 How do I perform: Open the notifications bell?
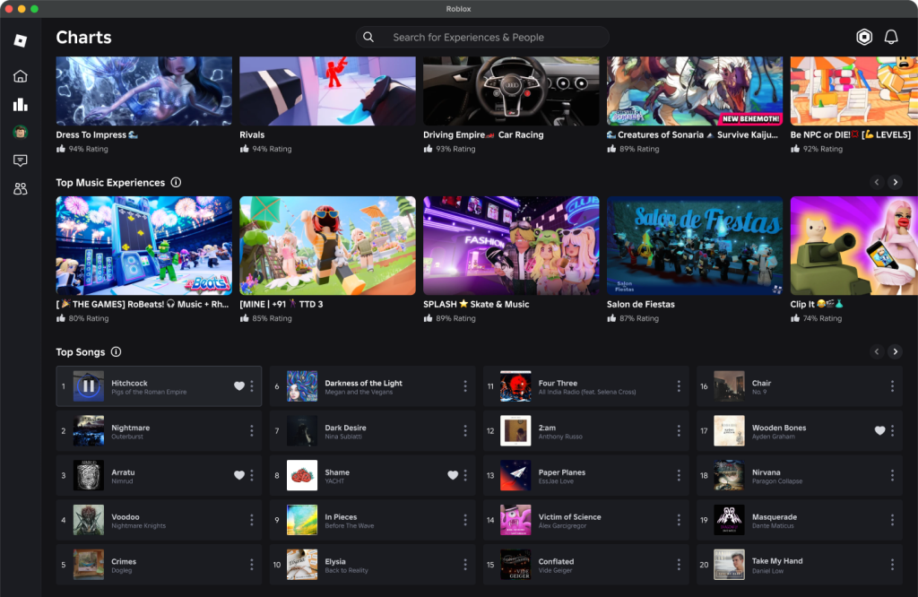891,37
